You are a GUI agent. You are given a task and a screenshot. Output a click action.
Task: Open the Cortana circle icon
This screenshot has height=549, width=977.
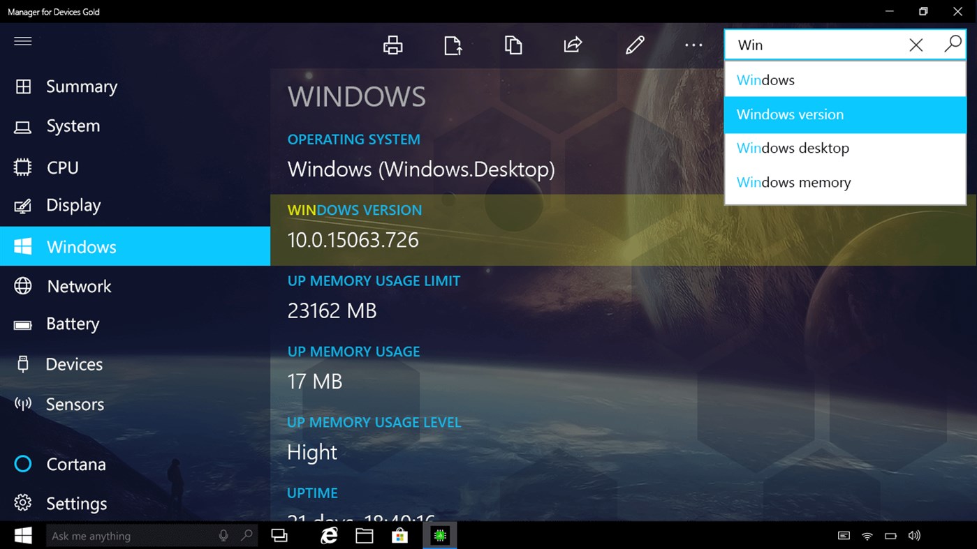coord(24,464)
